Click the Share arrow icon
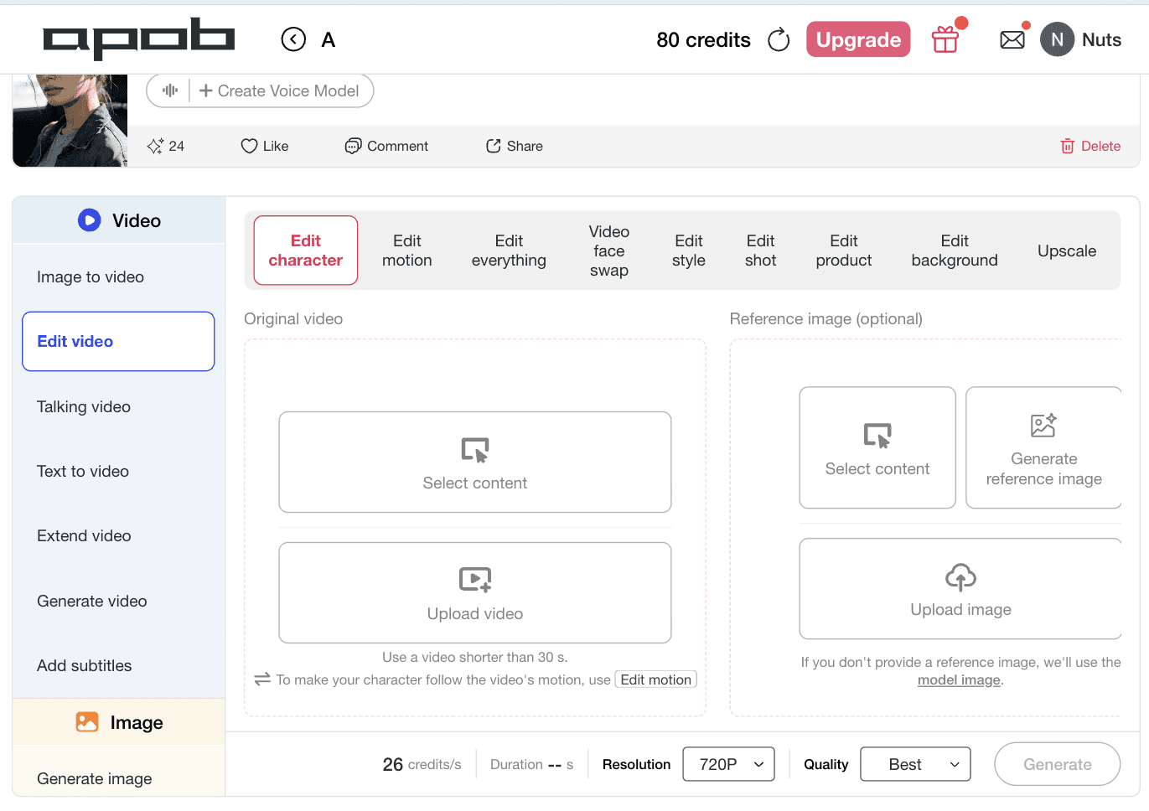The image size is (1149, 811). [x=494, y=146]
